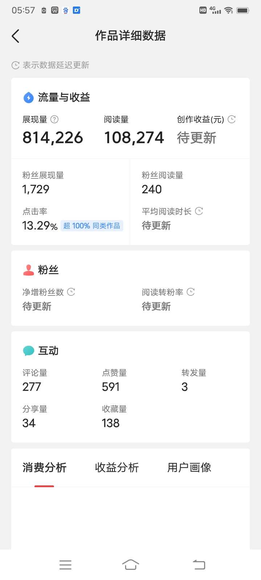Tap the 评论量 277 count
This screenshot has height=580, width=261.
pyautogui.click(x=32, y=387)
